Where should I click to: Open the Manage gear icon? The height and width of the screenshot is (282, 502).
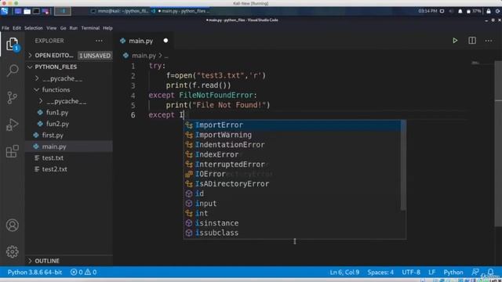13,252
